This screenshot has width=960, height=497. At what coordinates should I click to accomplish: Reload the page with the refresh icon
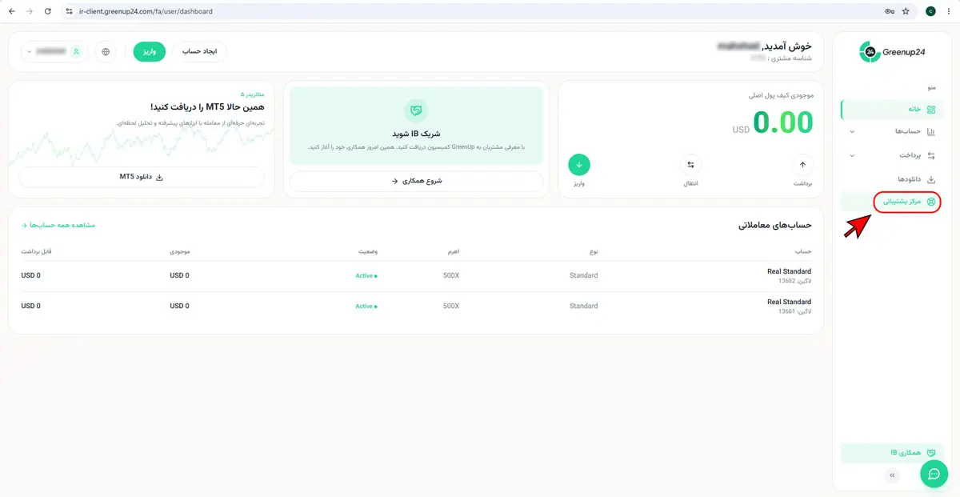48,11
